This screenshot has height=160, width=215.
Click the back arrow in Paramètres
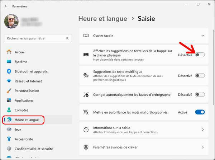click(6, 6)
